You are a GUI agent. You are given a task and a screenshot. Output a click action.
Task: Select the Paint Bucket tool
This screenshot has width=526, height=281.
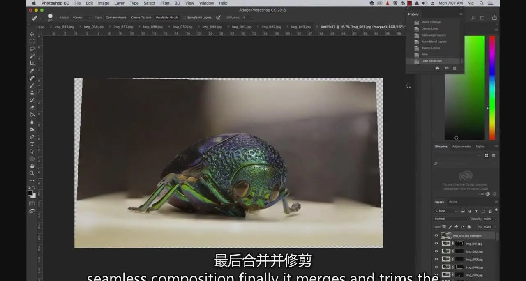click(x=32, y=115)
